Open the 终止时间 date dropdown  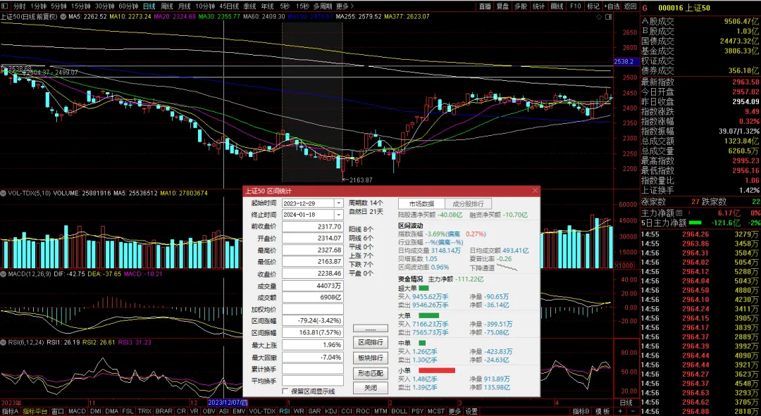(339, 215)
